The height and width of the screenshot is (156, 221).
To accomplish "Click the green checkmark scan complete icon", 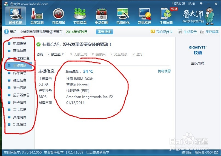I will pos(38,44).
